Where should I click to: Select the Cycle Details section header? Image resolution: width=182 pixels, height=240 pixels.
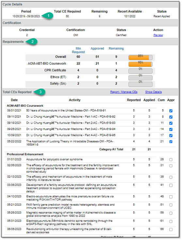[x=12, y=4]
